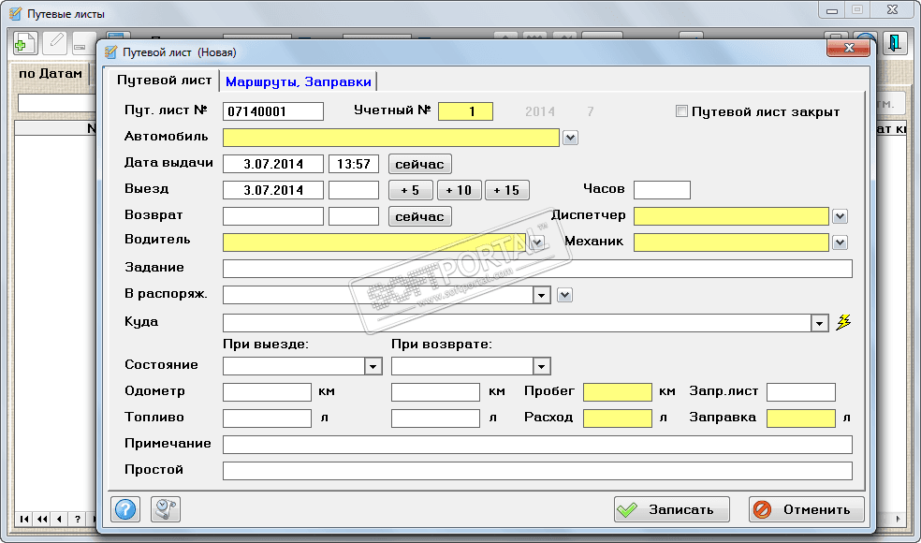Click the yellow Заправка field
The width and height of the screenshot is (921, 543).
point(801,418)
